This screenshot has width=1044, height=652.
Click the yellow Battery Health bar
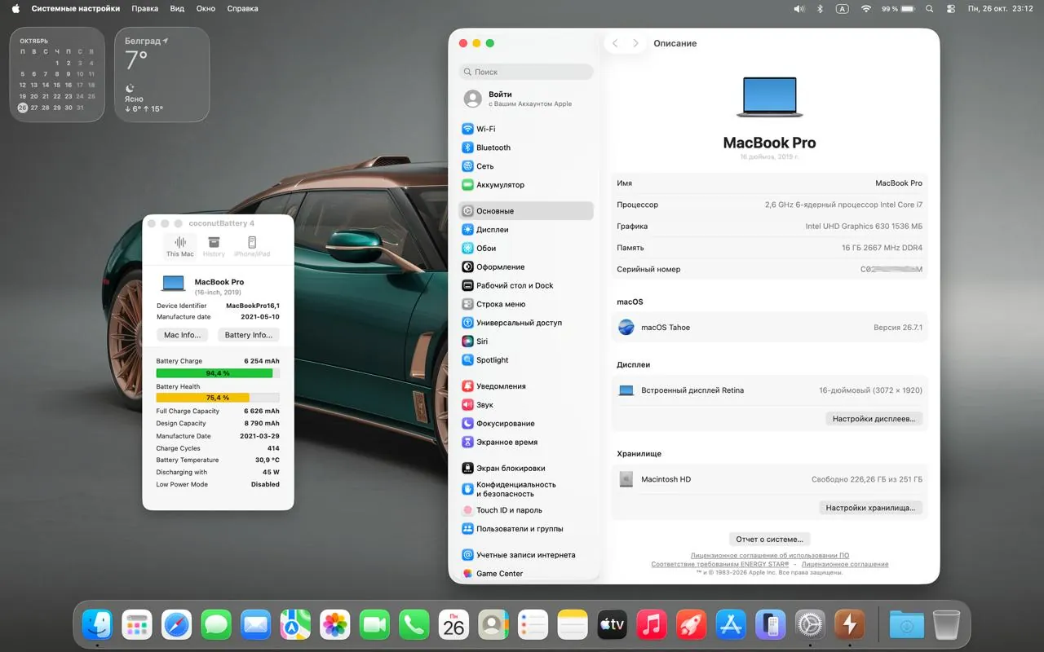[218, 398]
